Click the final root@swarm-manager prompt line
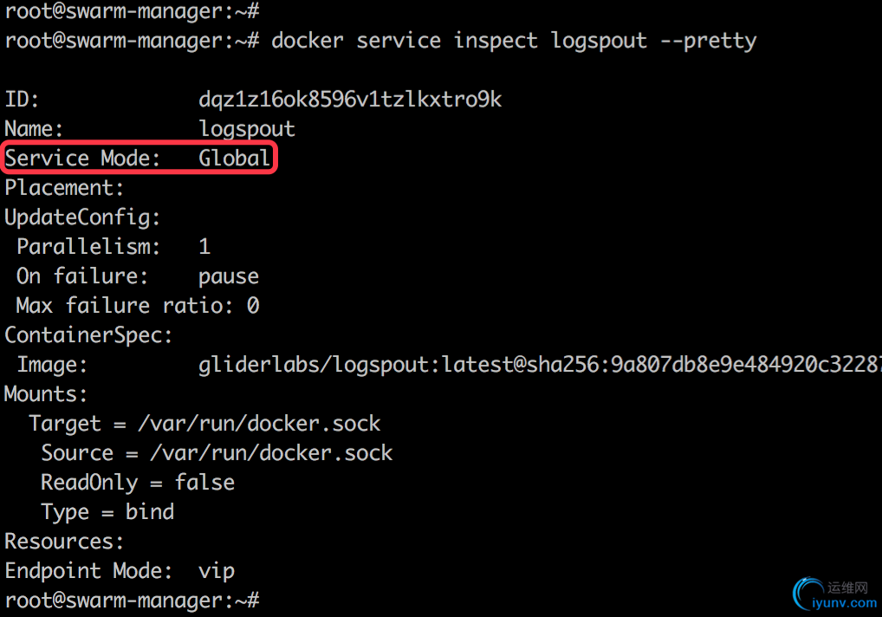 click(x=133, y=601)
